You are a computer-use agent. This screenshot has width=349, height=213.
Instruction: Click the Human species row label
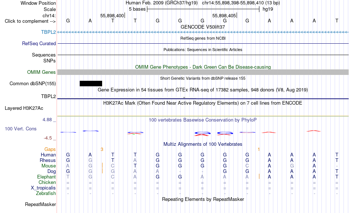(48, 155)
